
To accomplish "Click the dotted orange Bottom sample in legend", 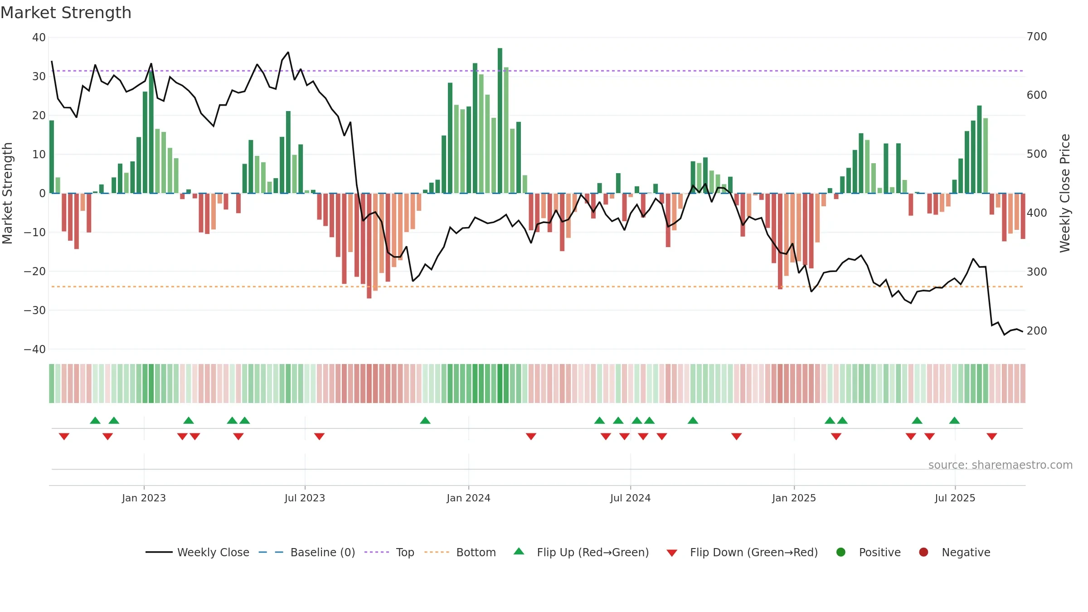I will click(x=437, y=552).
